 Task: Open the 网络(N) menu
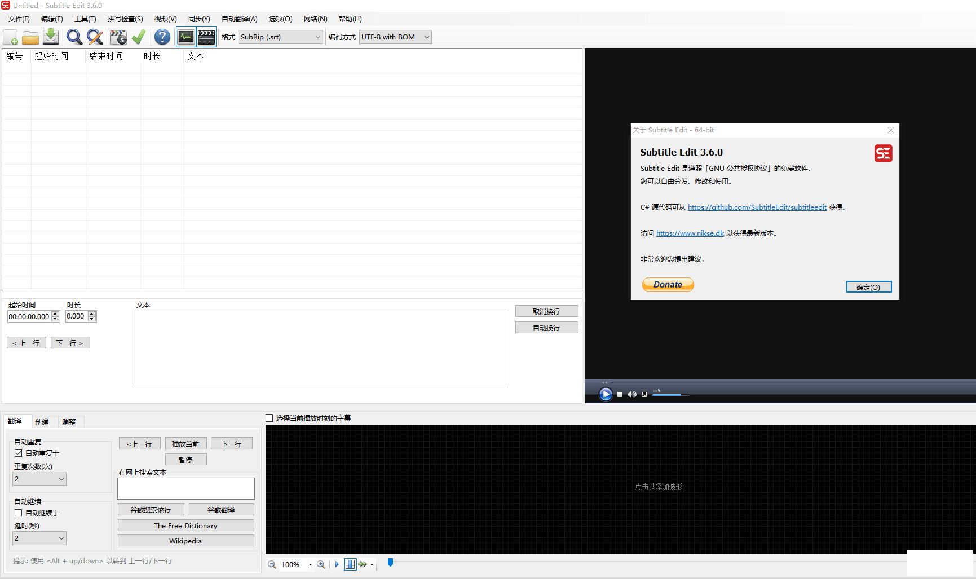pyautogui.click(x=315, y=19)
